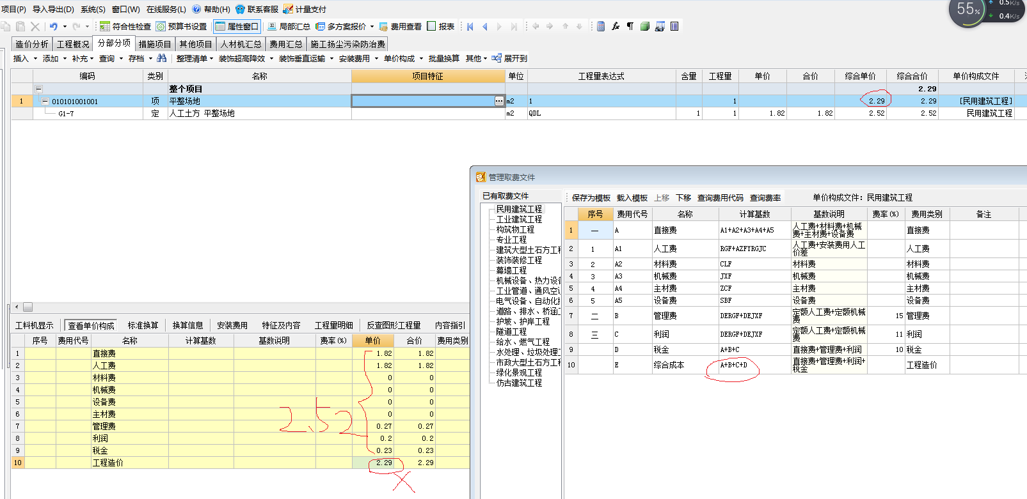This screenshot has width=1027, height=499.
Task: Open 局部汇总 partial summary
Action: coord(289,26)
